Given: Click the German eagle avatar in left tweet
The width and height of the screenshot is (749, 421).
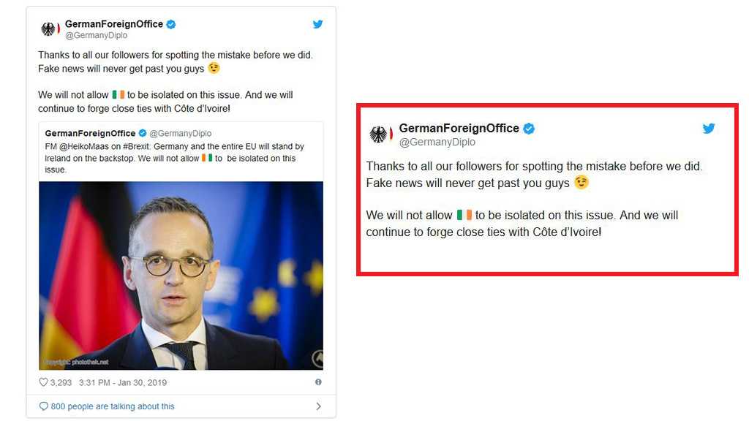Looking at the screenshot, I should 49,29.
